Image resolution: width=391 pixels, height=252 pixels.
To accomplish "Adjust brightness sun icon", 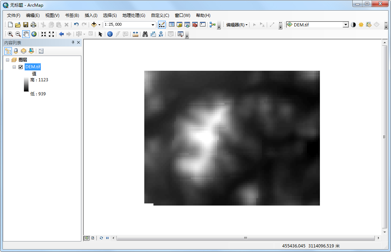I will click(361, 24).
